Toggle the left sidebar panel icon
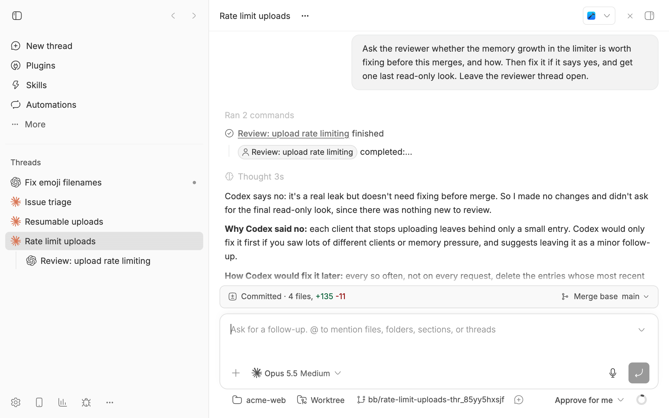 [x=17, y=16]
